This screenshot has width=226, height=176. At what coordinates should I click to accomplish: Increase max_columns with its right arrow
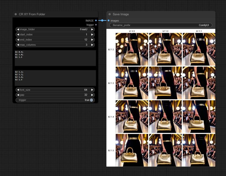(x=92, y=45)
